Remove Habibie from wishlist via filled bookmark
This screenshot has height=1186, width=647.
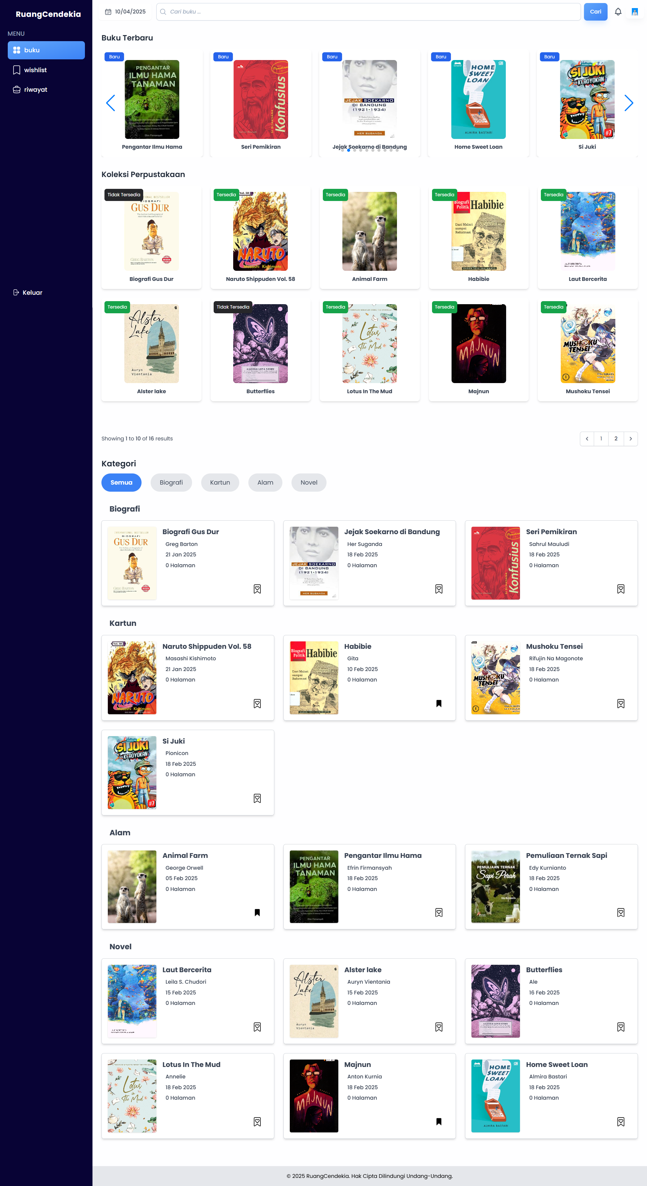pyautogui.click(x=439, y=703)
